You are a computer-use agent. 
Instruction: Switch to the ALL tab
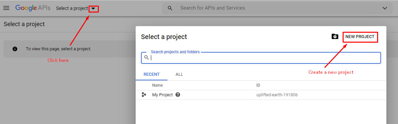tap(179, 74)
